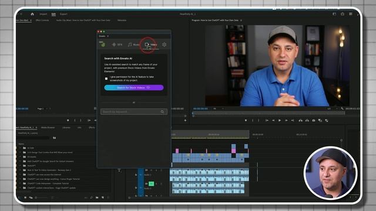Open the Libraries tab in project panel
Image resolution: width=376 pixels, height=211 pixels.
pos(66,128)
